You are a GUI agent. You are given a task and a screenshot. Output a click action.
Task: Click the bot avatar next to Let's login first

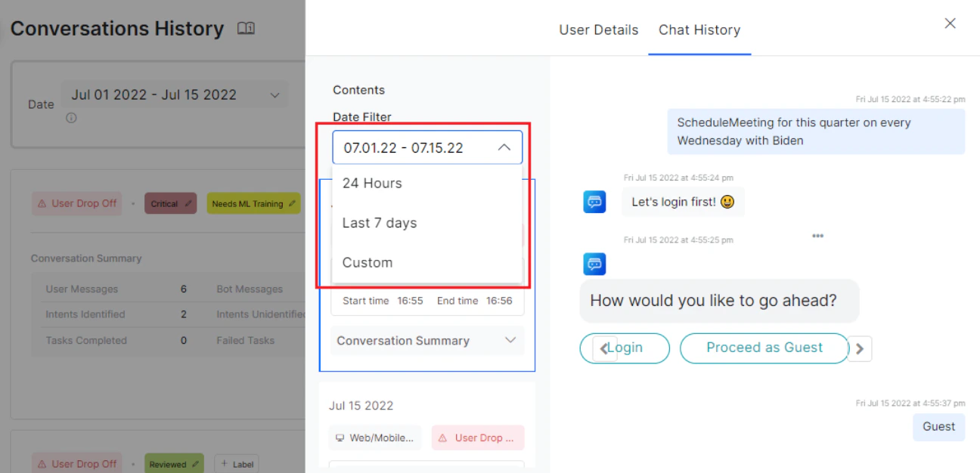594,202
